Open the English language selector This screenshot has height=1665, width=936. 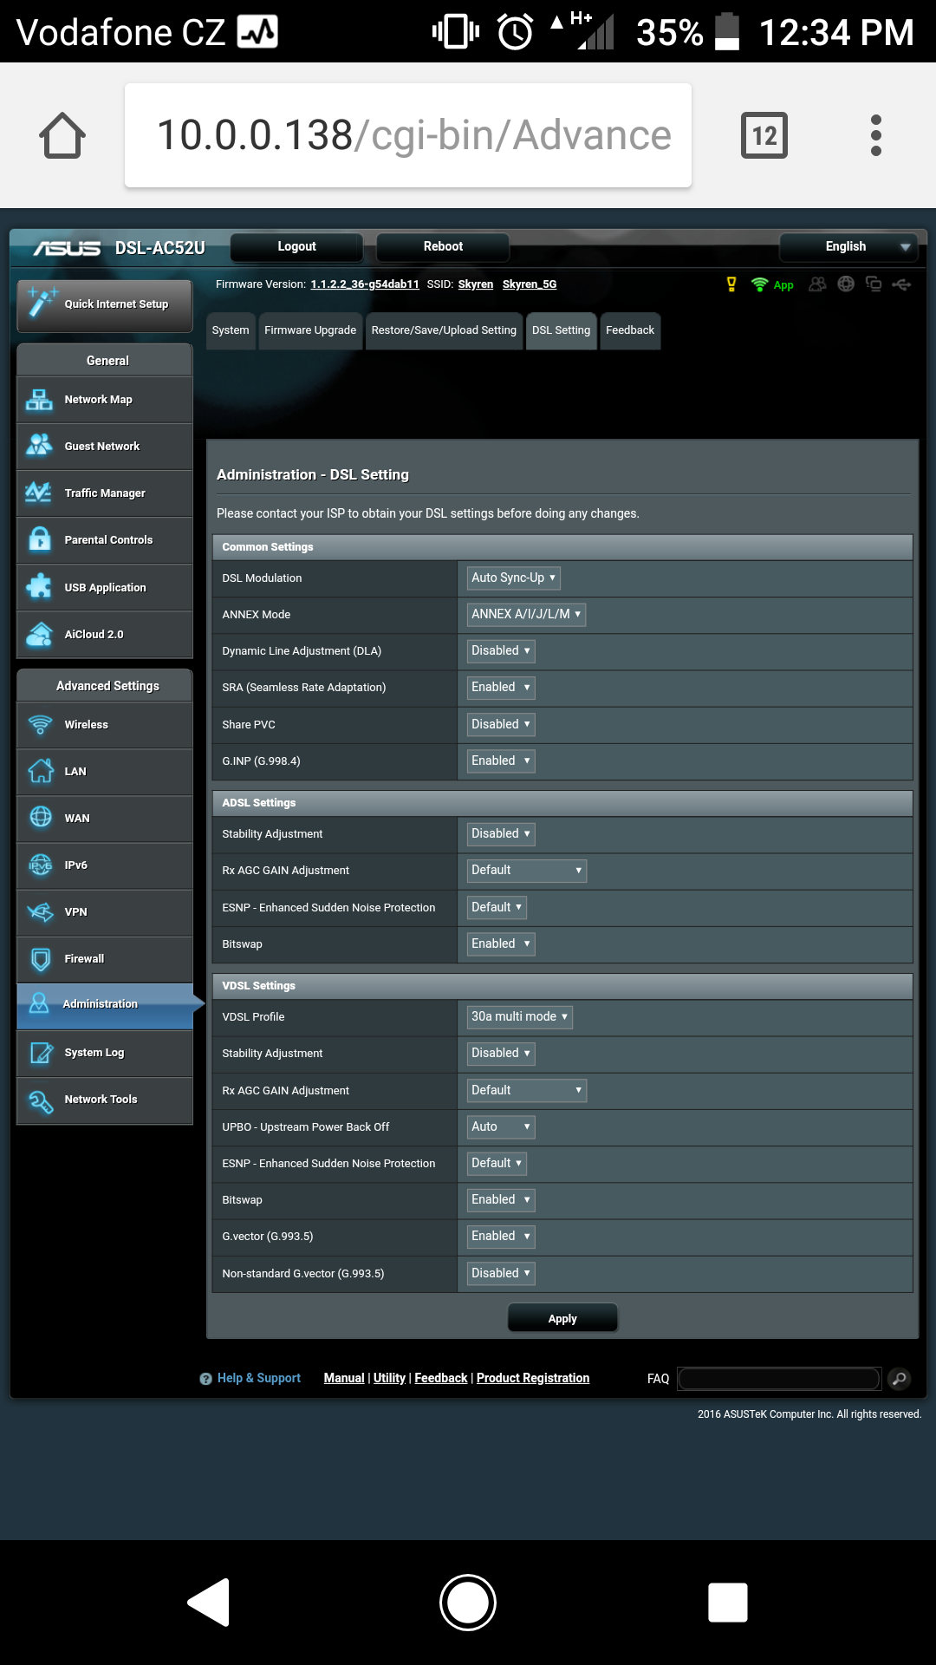pos(848,246)
